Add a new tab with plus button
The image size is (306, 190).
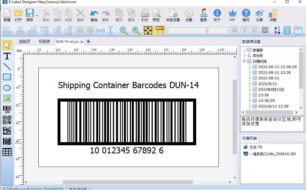(x=88, y=41)
